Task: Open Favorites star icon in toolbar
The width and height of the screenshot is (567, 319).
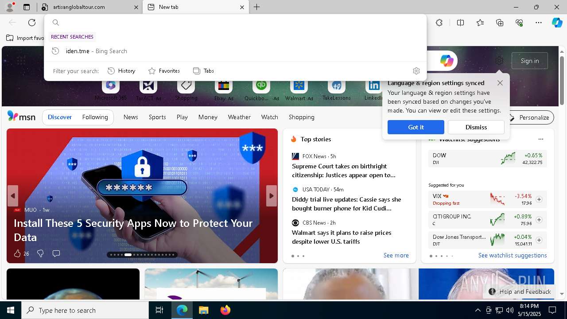Action: tap(480, 23)
